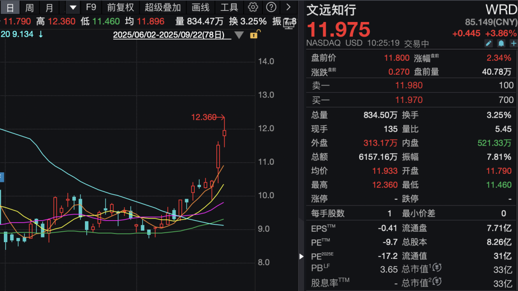
Task: Click the 最低 value 11.460 in panel
Action: pyautogui.click(x=498, y=185)
